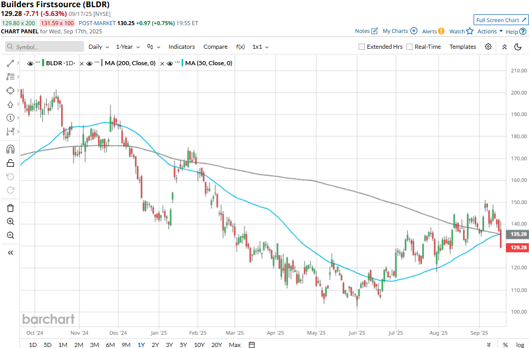The height and width of the screenshot is (348, 529).
Task: Click the green BLDR series color marker
Action: pos(43,63)
